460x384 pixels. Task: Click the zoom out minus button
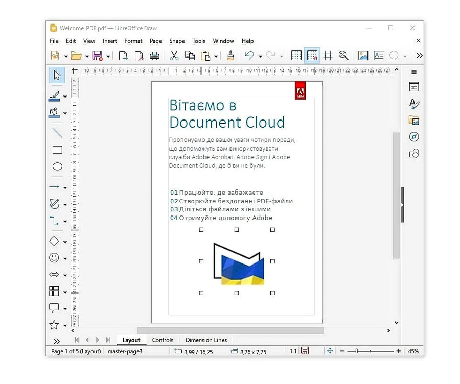click(342, 351)
